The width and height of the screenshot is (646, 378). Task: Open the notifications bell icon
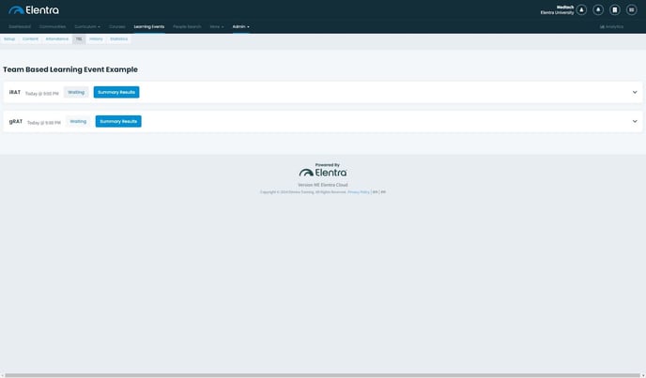(598, 10)
